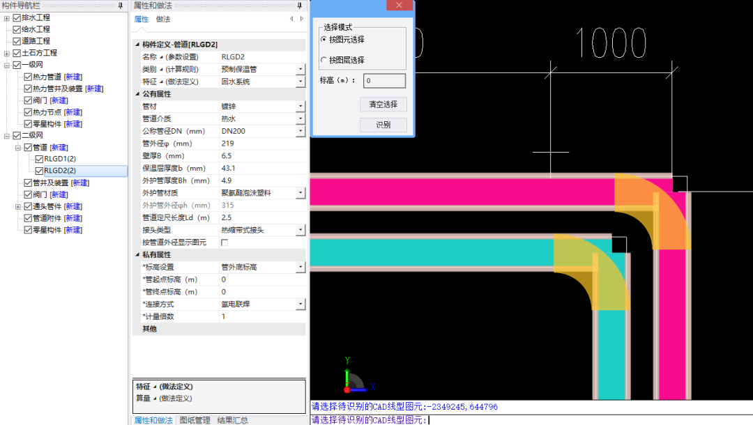This screenshot has height=425, width=753.
Task: Click 新建 link next to 管道附件
Action: [x=73, y=218]
